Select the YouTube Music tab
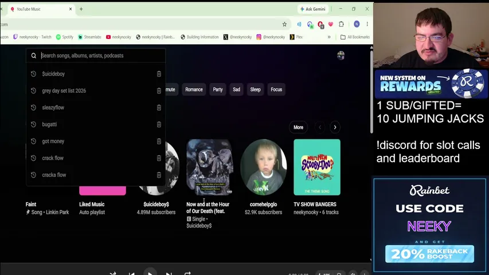The height and width of the screenshot is (275, 489). tap(40, 9)
